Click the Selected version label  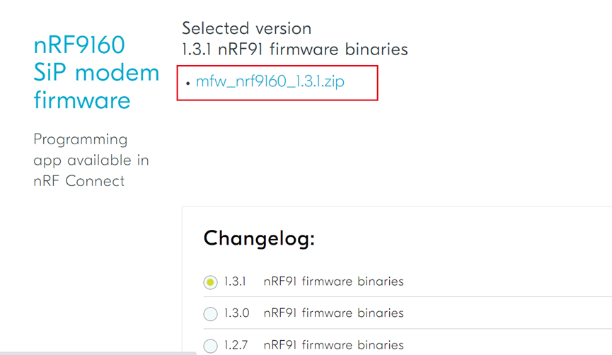246,29
